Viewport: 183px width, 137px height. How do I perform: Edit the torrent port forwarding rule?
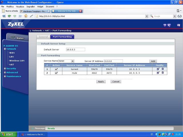pyautogui.click(x=158, y=69)
